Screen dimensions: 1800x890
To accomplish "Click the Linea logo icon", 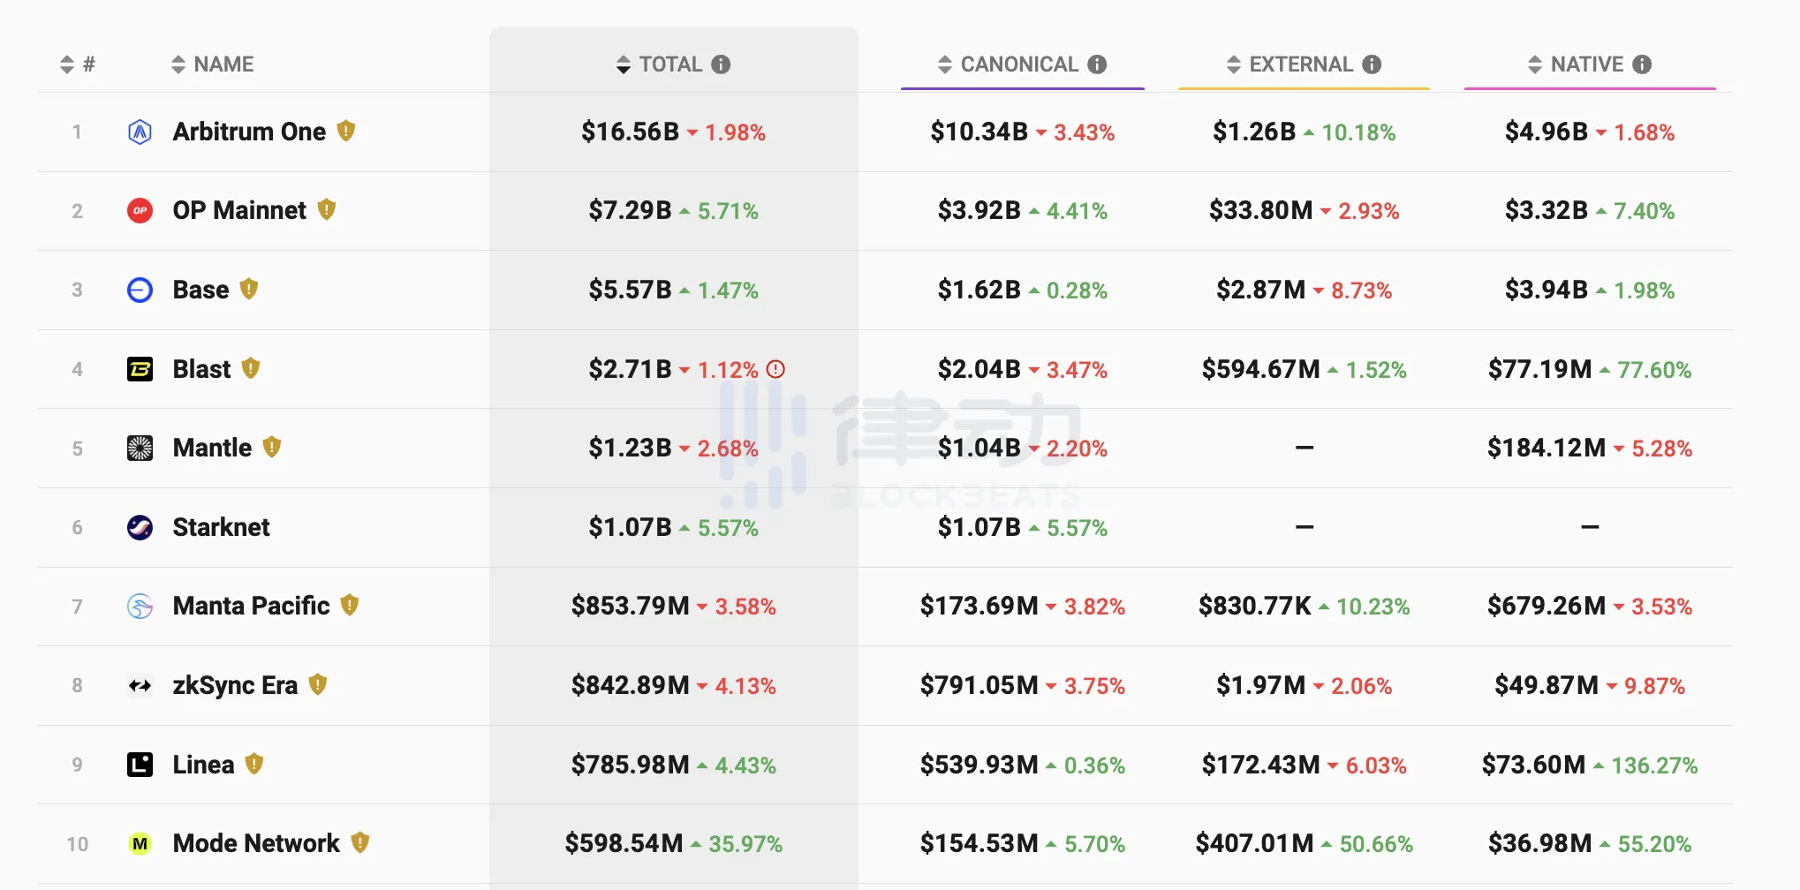I will pos(140,765).
